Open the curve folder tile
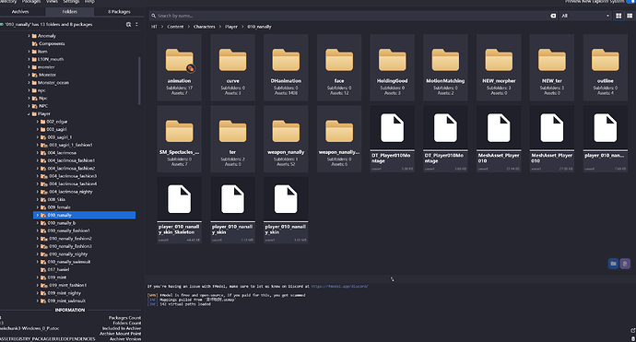 coord(232,67)
